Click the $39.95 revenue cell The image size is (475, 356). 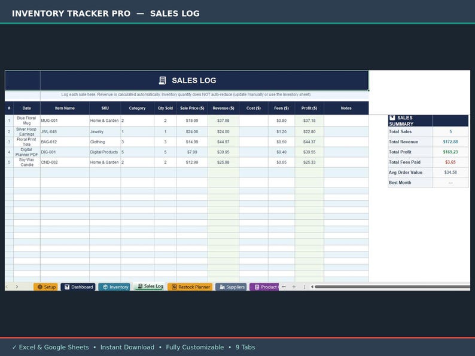point(223,152)
